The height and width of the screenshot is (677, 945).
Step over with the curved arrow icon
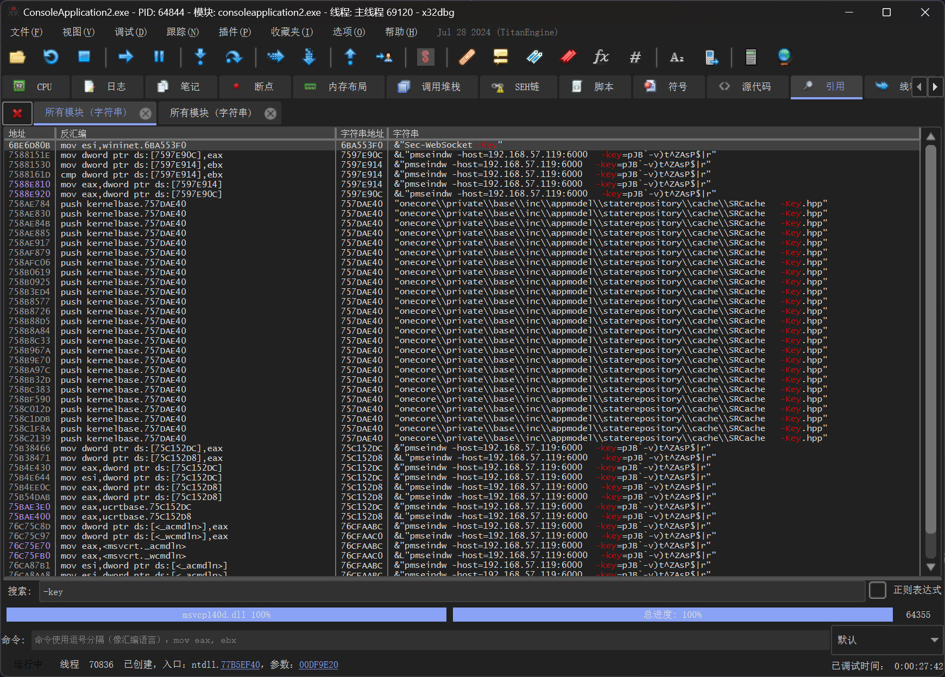(x=234, y=56)
